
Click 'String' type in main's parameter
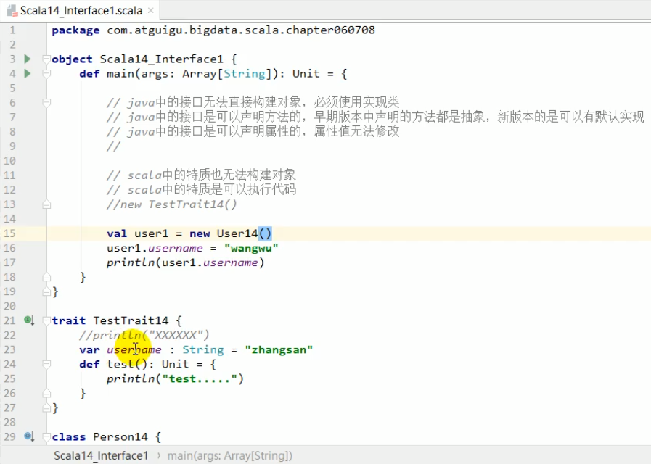[244, 73]
